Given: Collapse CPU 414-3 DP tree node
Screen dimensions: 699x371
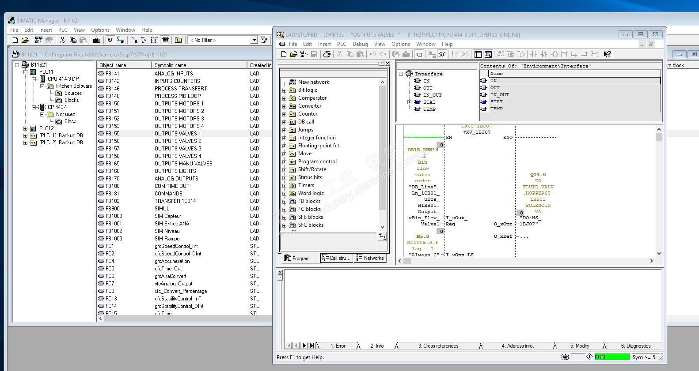Looking at the screenshot, I should 34,79.
